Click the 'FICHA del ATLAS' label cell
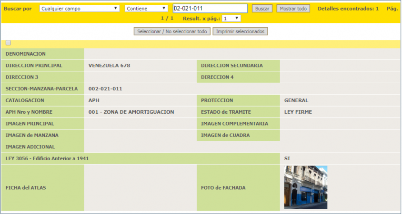 click(26, 188)
